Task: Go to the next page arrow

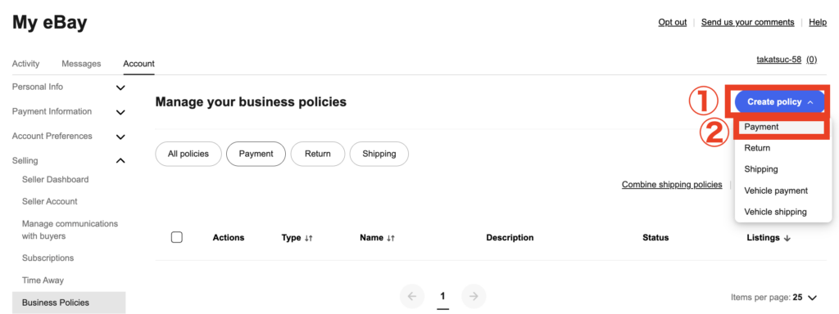Action: click(474, 296)
